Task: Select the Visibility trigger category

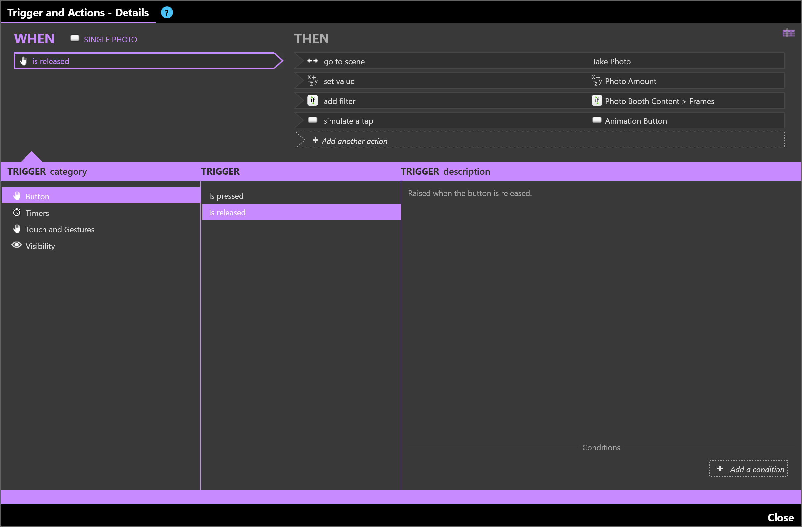Action: pos(40,246)
